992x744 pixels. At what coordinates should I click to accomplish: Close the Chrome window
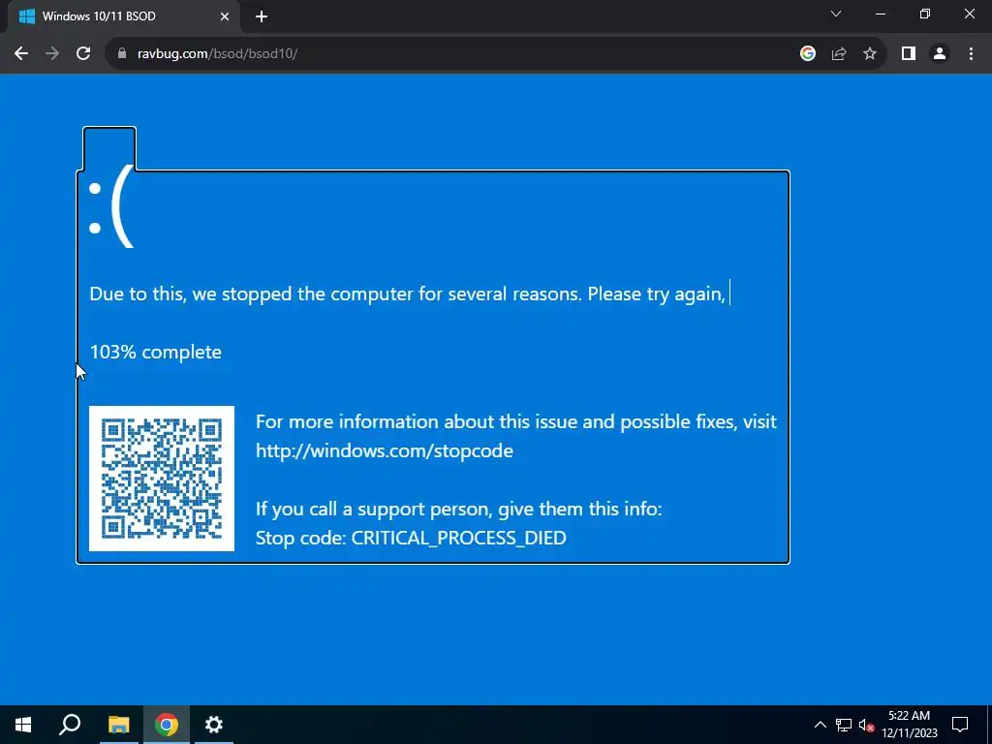969,14
